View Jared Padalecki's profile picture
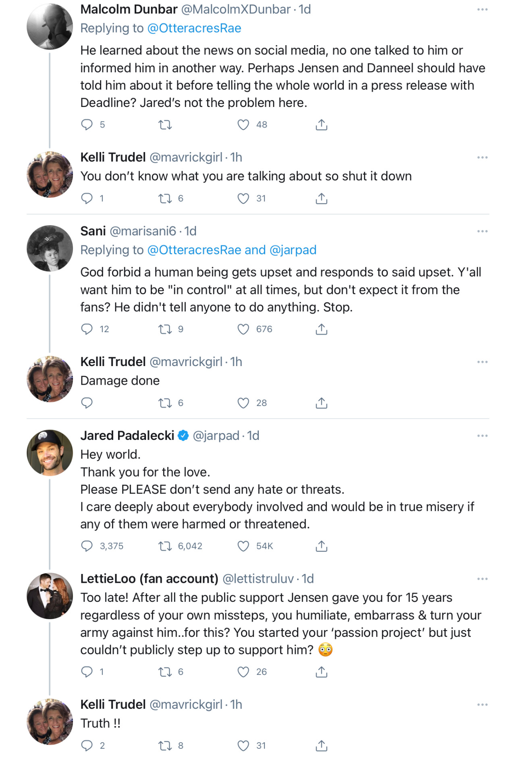Viewport: 516px width, 760px height. 50,452
